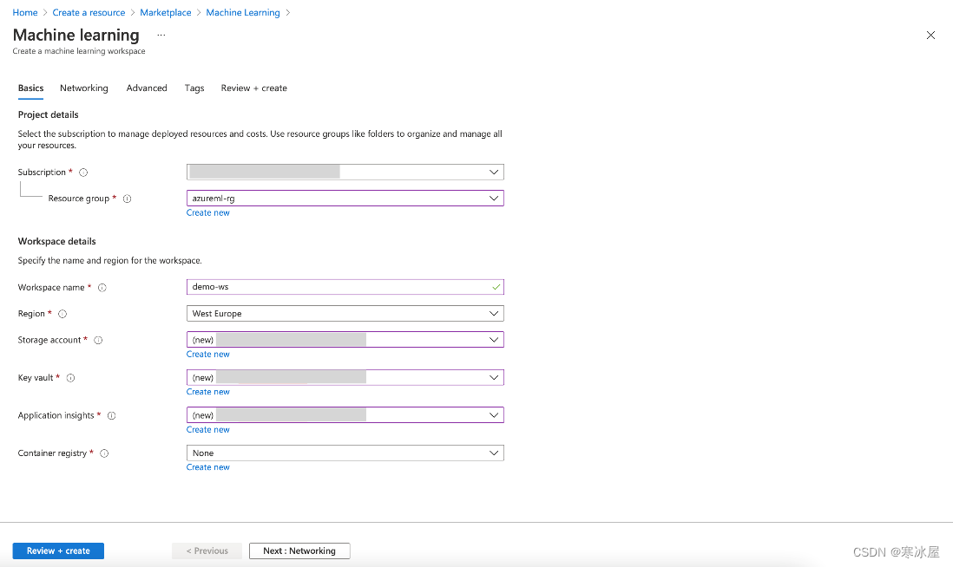The image size is (953, 567).
Task: Expand the Storage account dropdown
Action: [x=345, y=339]
